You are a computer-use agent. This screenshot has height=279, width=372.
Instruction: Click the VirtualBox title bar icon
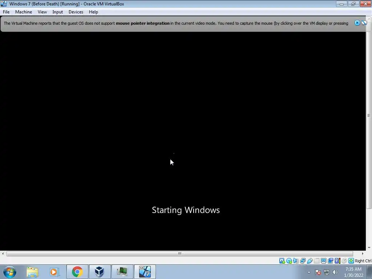4,4
